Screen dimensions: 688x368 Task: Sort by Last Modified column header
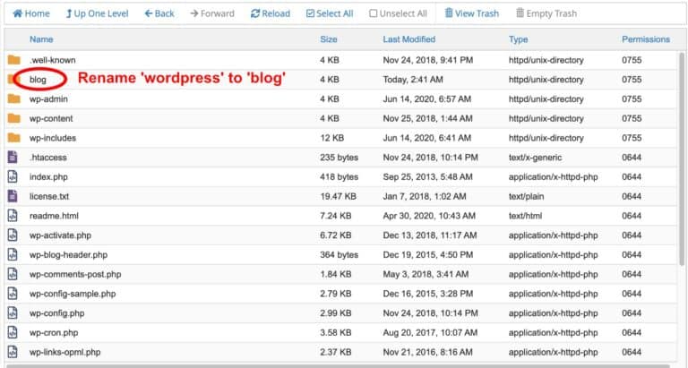(x=408, y=39)
